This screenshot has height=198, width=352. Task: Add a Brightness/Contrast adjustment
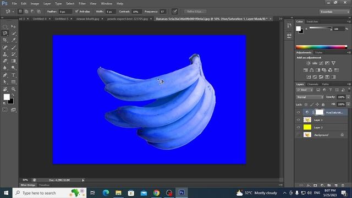[x=309, y=63]
